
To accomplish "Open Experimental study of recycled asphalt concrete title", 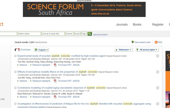I will [x=61, y=56].
